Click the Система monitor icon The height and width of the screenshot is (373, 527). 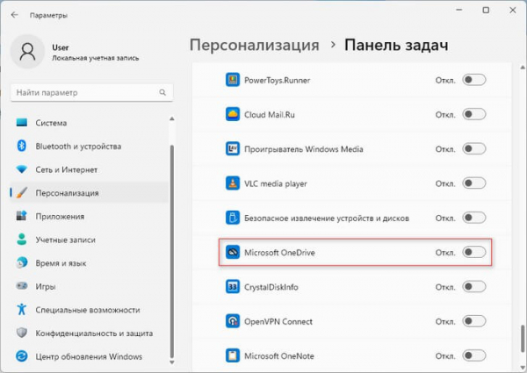22,123
